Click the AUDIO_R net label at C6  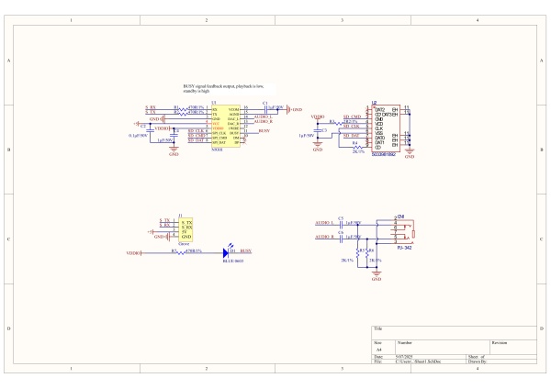click(x=324, y=238)
